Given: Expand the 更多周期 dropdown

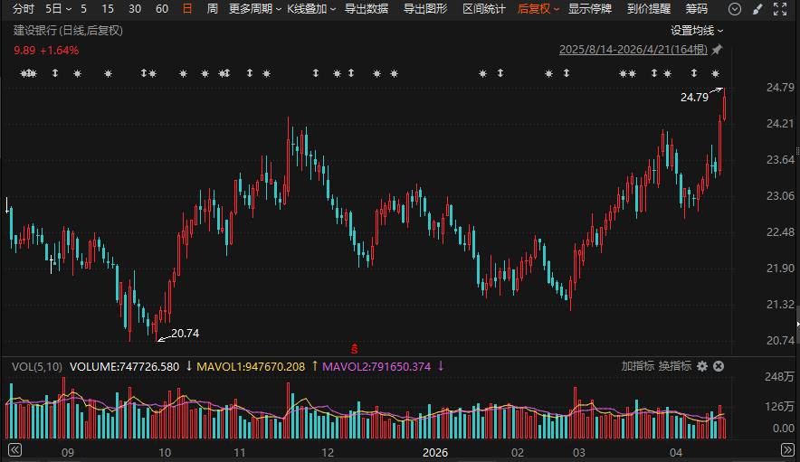Looking at the screenshot, I should tap(252, 9).
